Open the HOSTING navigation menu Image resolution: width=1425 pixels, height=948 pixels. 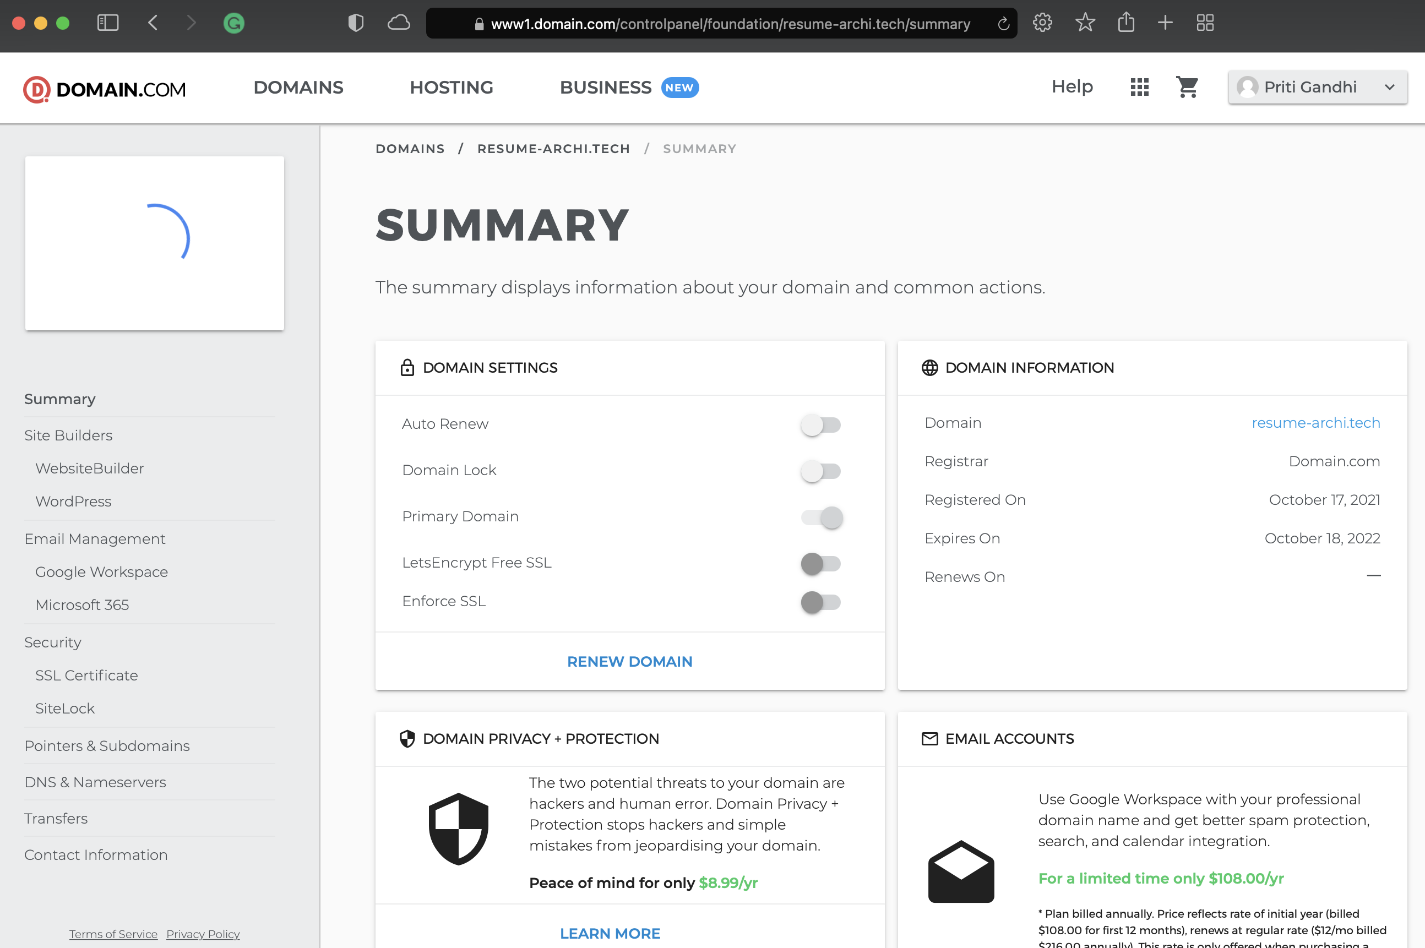tap(451, 88)
